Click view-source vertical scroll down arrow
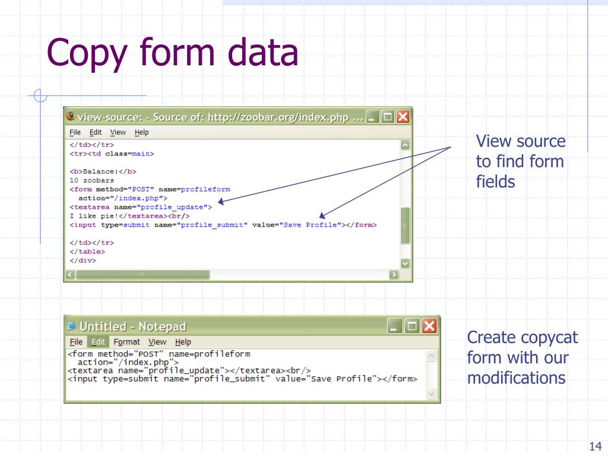This screenshot has height=456, width=608. tap(405, 264)
